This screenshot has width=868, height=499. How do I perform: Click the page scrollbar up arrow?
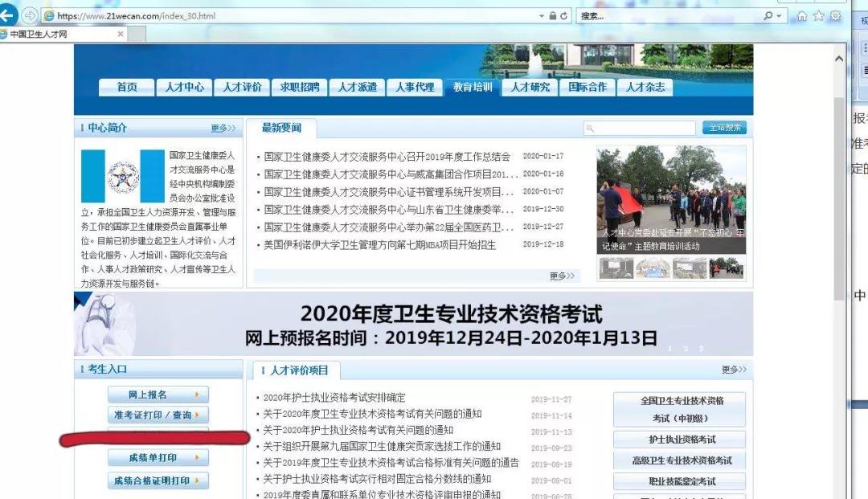point(839,59)
